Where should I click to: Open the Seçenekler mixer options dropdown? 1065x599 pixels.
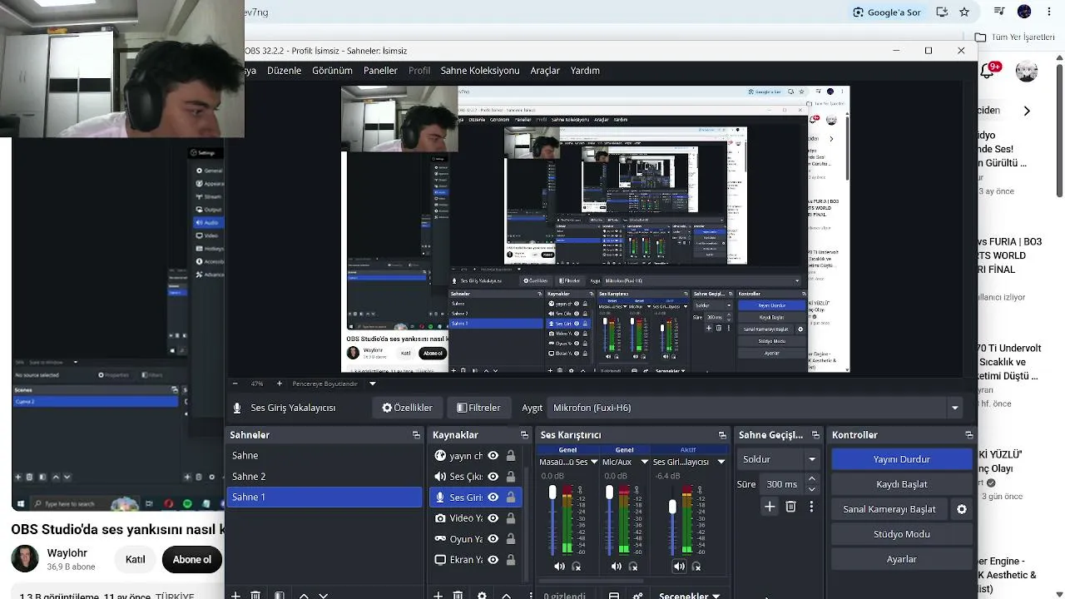pos(690,596)
